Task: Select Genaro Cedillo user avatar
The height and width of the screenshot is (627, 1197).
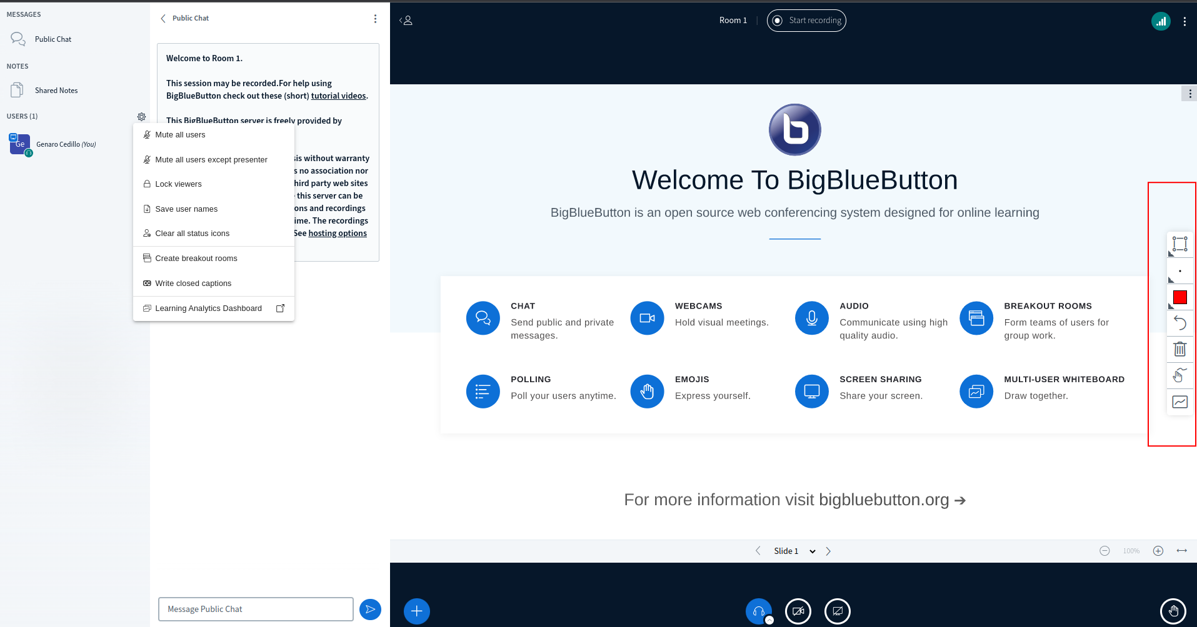Action: [20, 144]
